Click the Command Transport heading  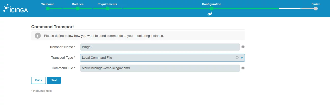coord(52,27)
